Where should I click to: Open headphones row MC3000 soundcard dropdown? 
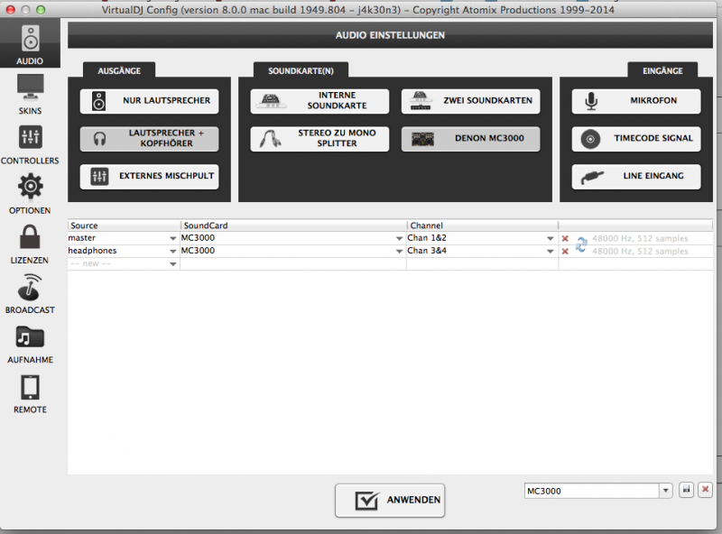pos(399,252)
